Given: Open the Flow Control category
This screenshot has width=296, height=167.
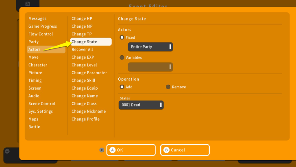Looking at the screenshot, I should (41, 34).
